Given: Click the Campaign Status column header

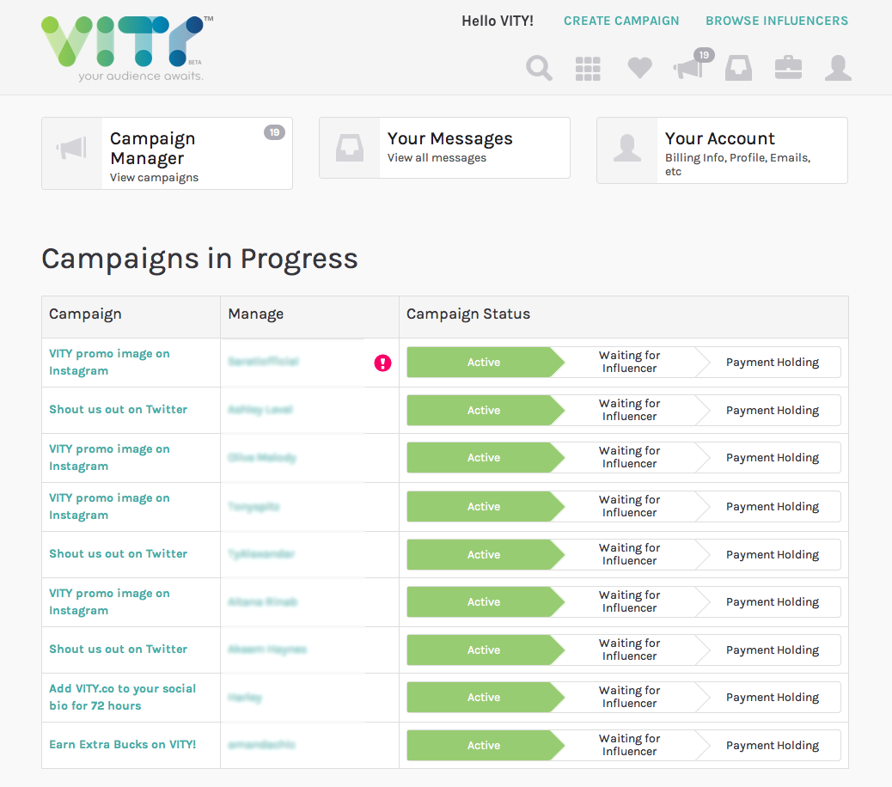Looking at the screenshot, I should click(468, 314).
